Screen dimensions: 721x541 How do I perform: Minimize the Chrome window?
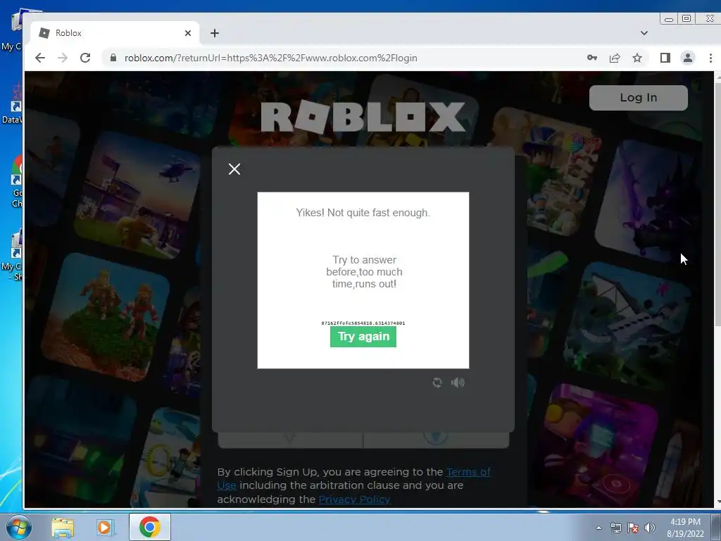click(x=669, y=19)
